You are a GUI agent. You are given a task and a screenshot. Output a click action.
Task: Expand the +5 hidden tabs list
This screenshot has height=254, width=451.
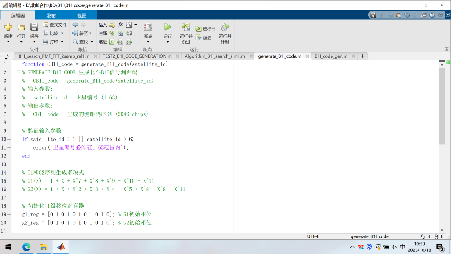click(6, 56)
